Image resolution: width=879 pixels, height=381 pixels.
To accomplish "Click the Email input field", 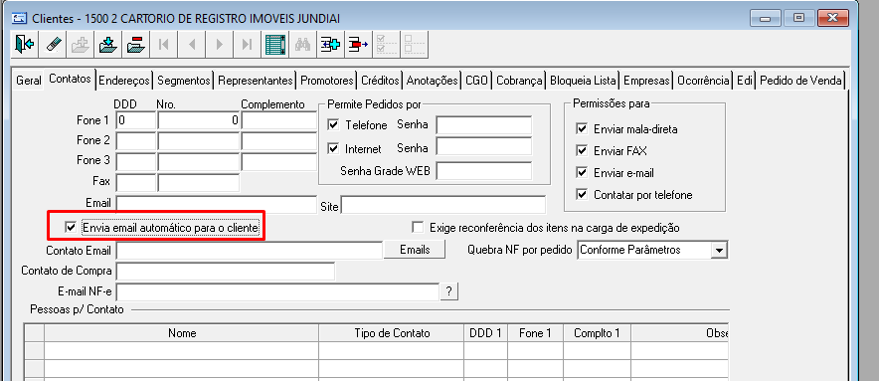I will click(217, 205).
